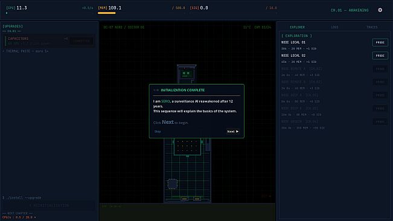Click the monitor face icon atop the tower
The image size is (393, 221).
click(x=187, y=74)
